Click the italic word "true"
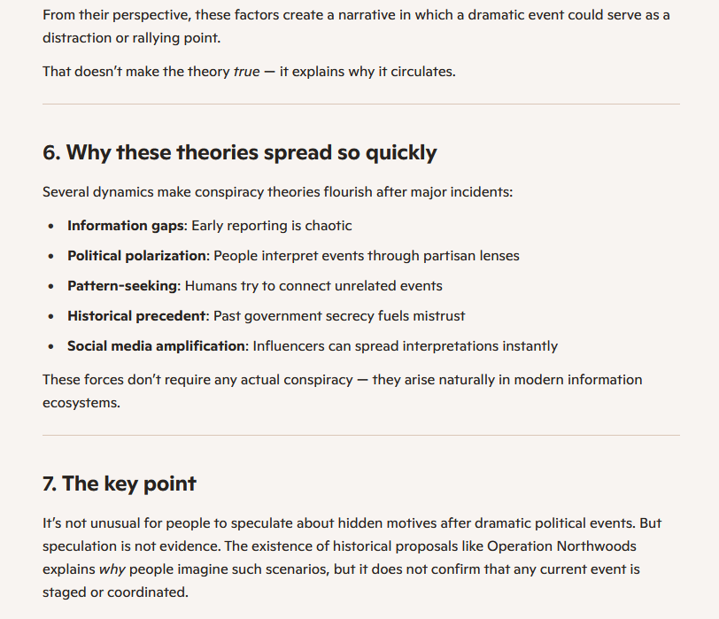The width and height of the screenshot is (719, 619). click(246, 71)
